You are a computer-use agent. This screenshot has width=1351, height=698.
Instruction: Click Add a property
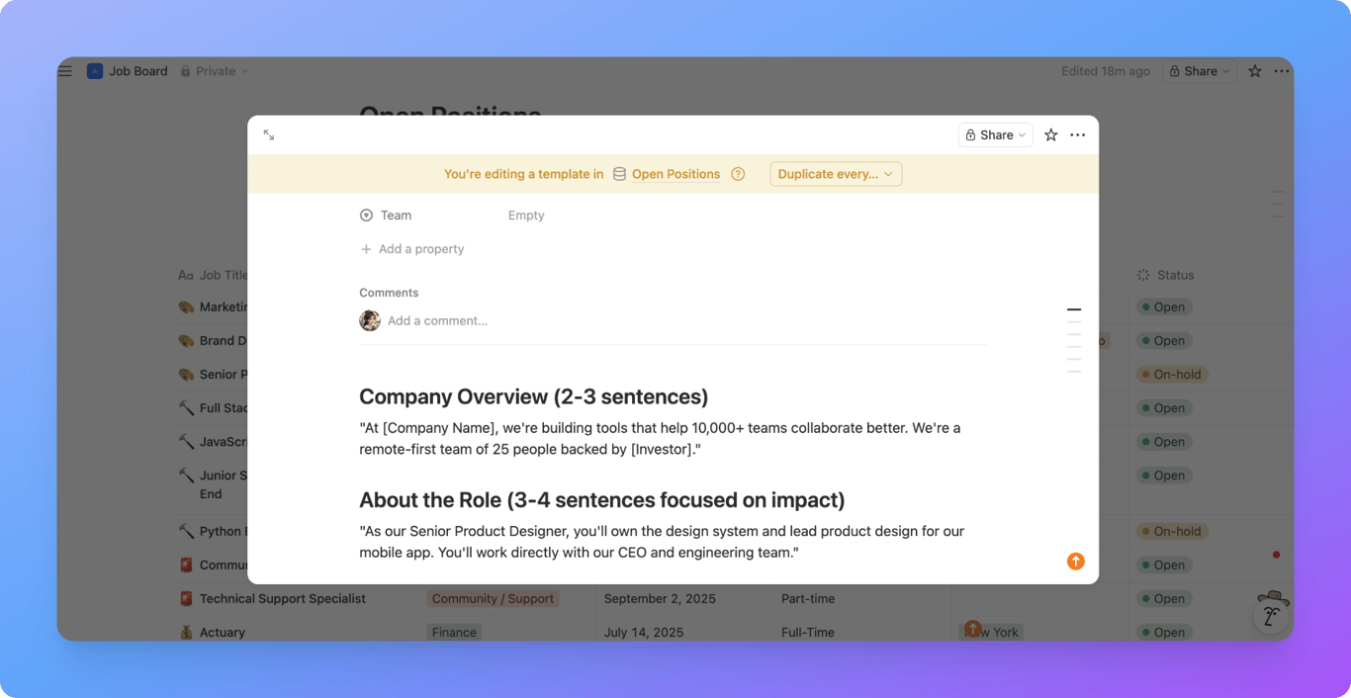411,248
